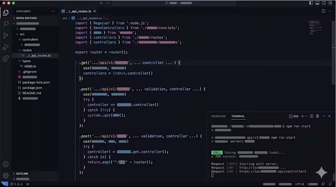Open the Extensions view
Screen dimensions: 336x187
[6, 58]
